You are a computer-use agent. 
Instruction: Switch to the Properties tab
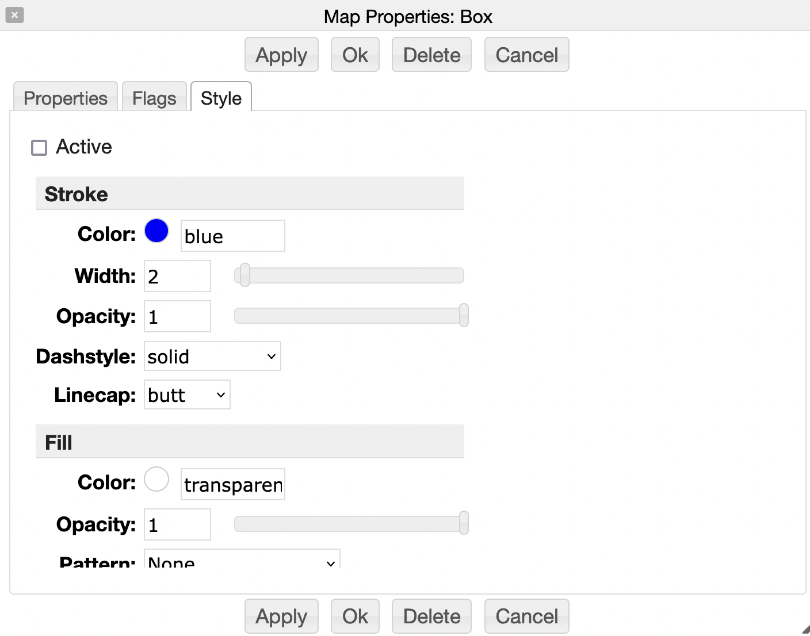coord(66,98)
